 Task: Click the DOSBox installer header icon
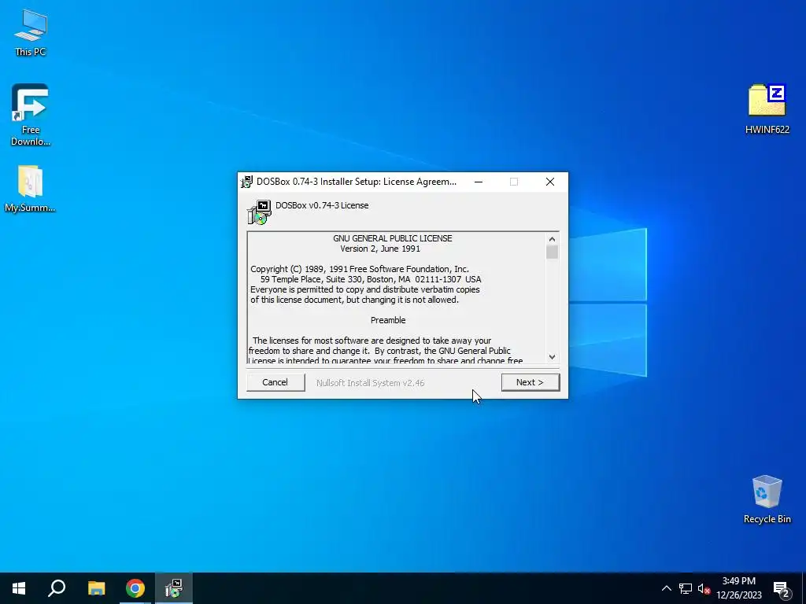point(260,212)
